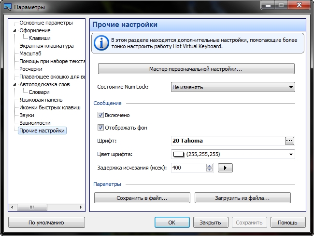
Task: Decrease fade delay with spinner down arrow
Action: click(x=209, y=170)
